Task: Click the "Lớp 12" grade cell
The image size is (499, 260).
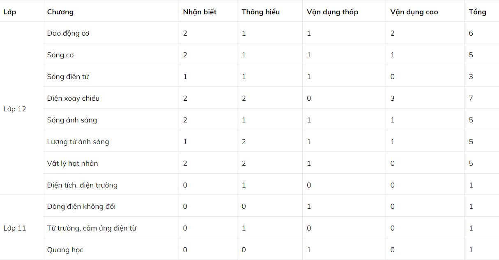Action: click(15, 109)
